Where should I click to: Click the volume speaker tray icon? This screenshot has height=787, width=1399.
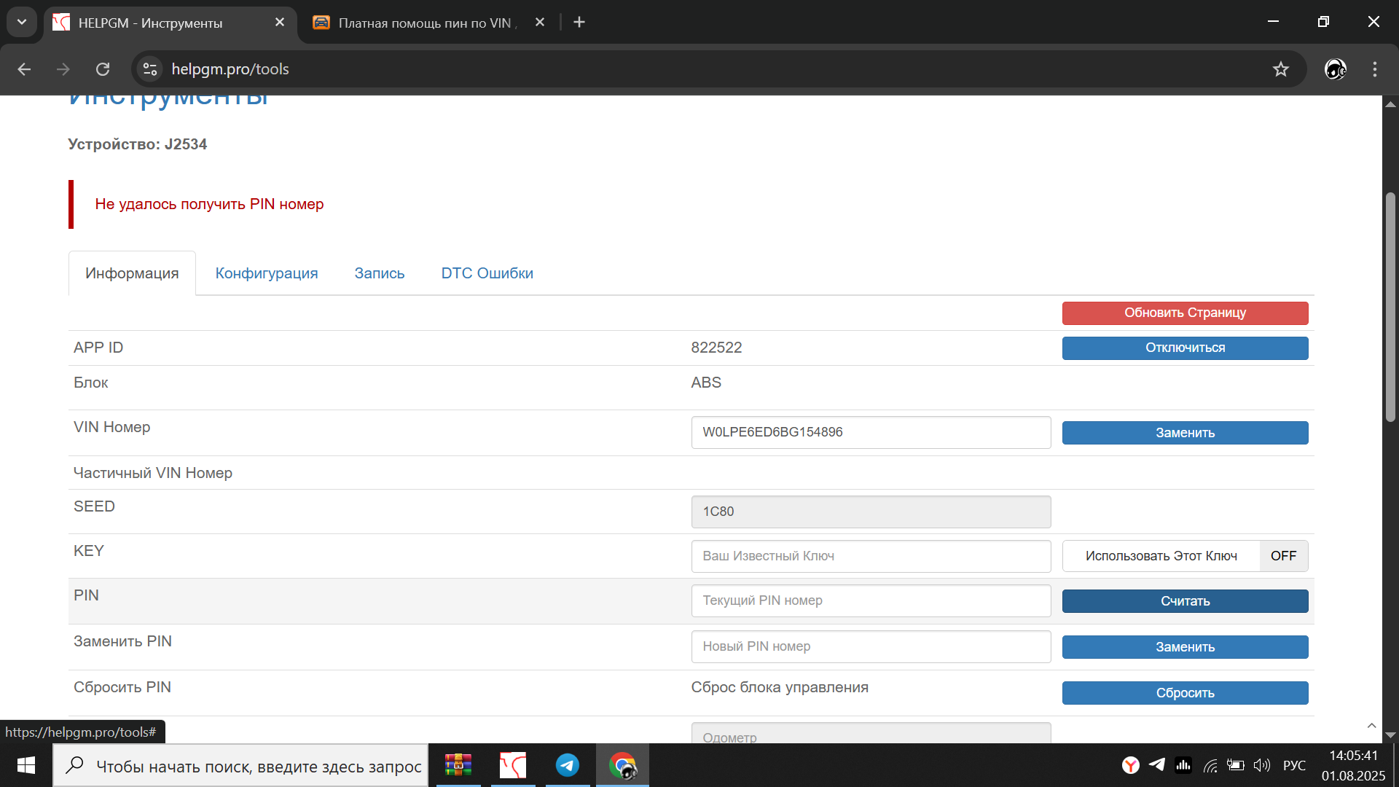coord(1261,765)
